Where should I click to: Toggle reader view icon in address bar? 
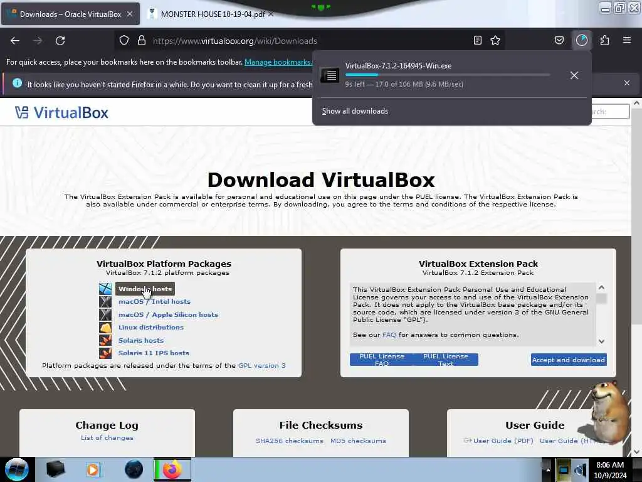pos(477,40)
